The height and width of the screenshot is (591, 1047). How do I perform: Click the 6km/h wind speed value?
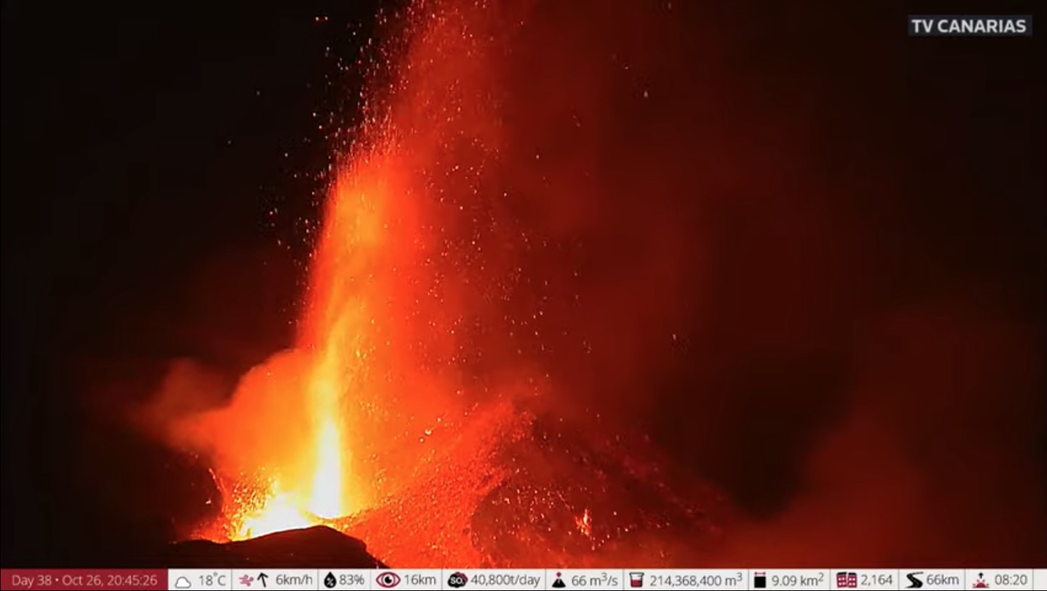click(x=294, y=580)
